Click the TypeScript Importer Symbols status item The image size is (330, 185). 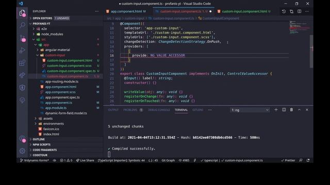(x=121, y=160)
